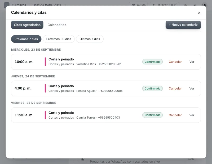Viewport: 212px width, 164px height.
Task: Open the Calendarios tab
Action: (57, 25)
